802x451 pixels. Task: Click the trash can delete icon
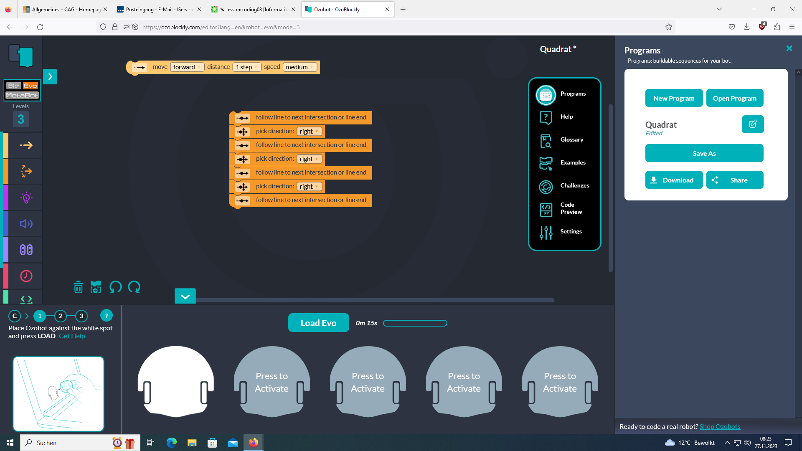78,287
